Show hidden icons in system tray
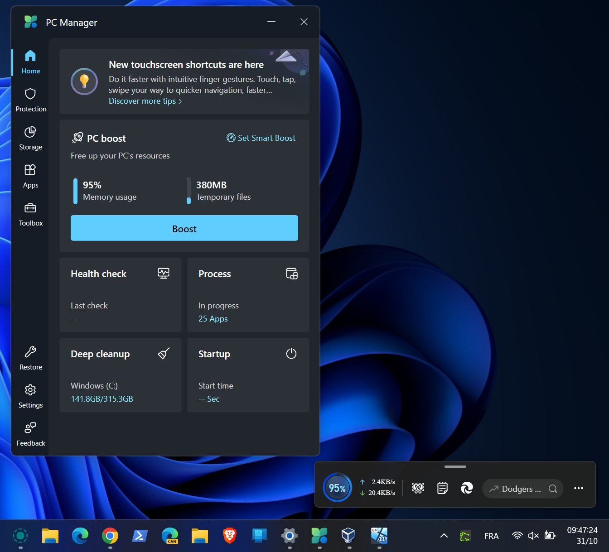This screenshot has width=609, height=552. tap(444, 536)
